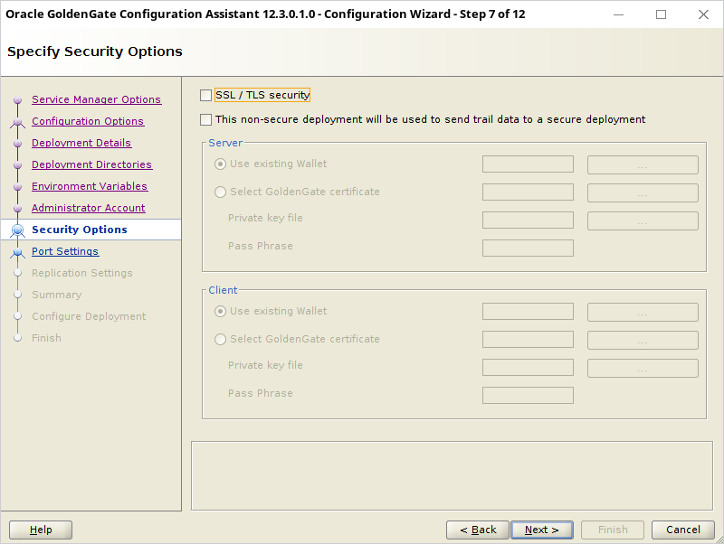This screenshot has height=544, width=724.
Task: Click the Service Manager Options step bullet
Action: click(x=17, y=100)
